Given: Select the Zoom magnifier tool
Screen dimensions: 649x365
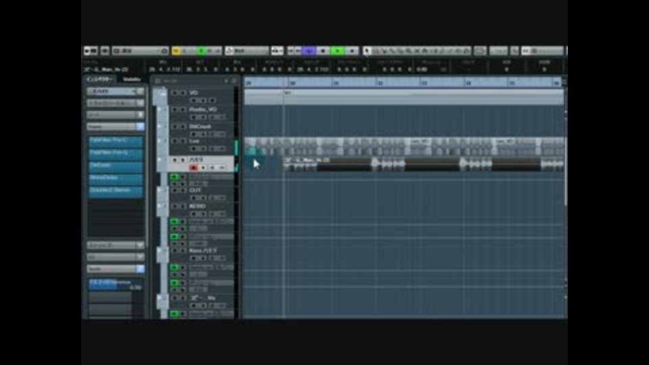Looking at the screenshot, I should [408, 51].
